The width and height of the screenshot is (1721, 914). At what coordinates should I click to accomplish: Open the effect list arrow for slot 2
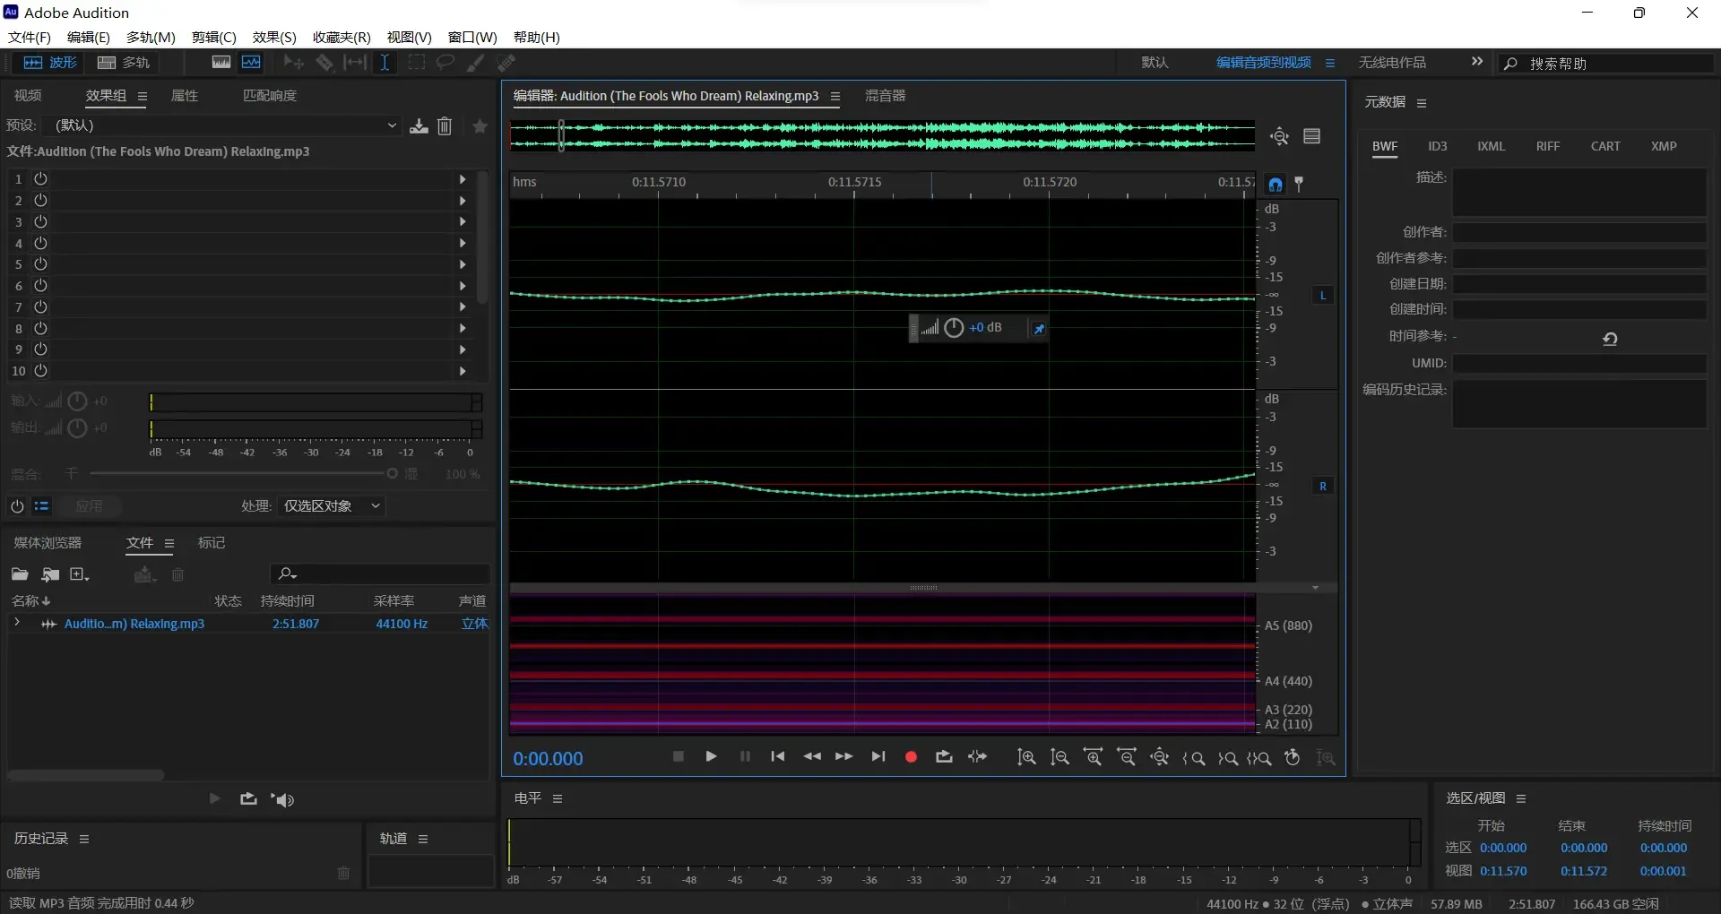click(x=463, y=201)
